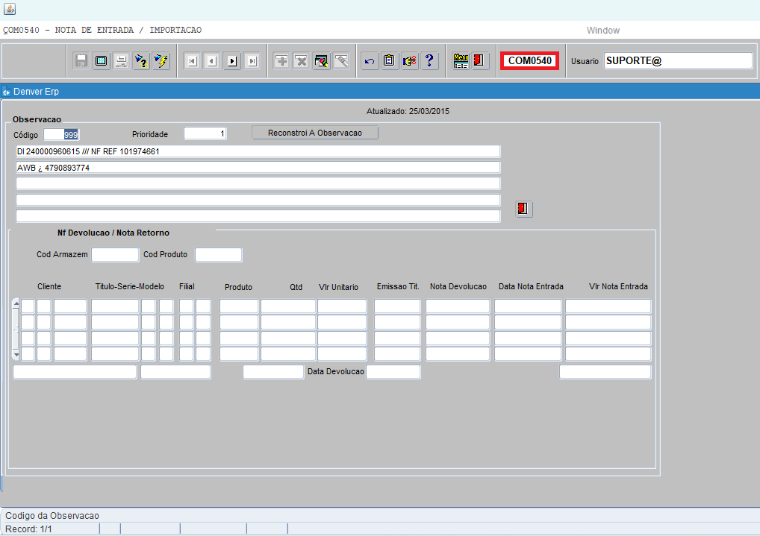Go to the next record
The image size is (760, 536).
tap(232, 61)
